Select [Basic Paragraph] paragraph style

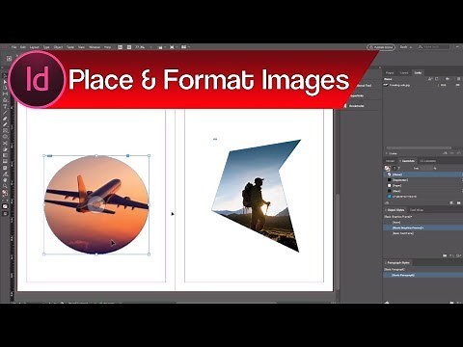tap(422, 275)
